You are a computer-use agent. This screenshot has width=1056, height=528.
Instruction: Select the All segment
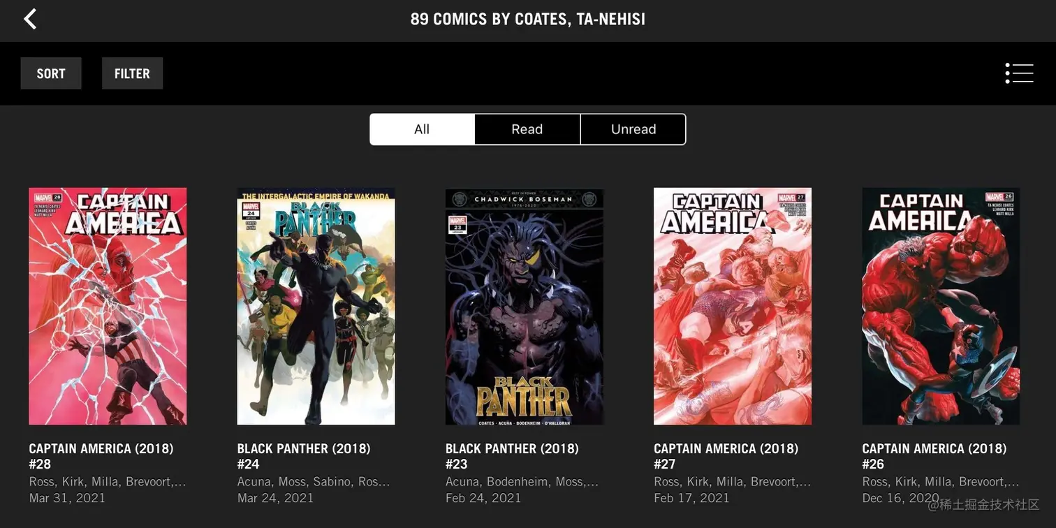pos(422,129)
